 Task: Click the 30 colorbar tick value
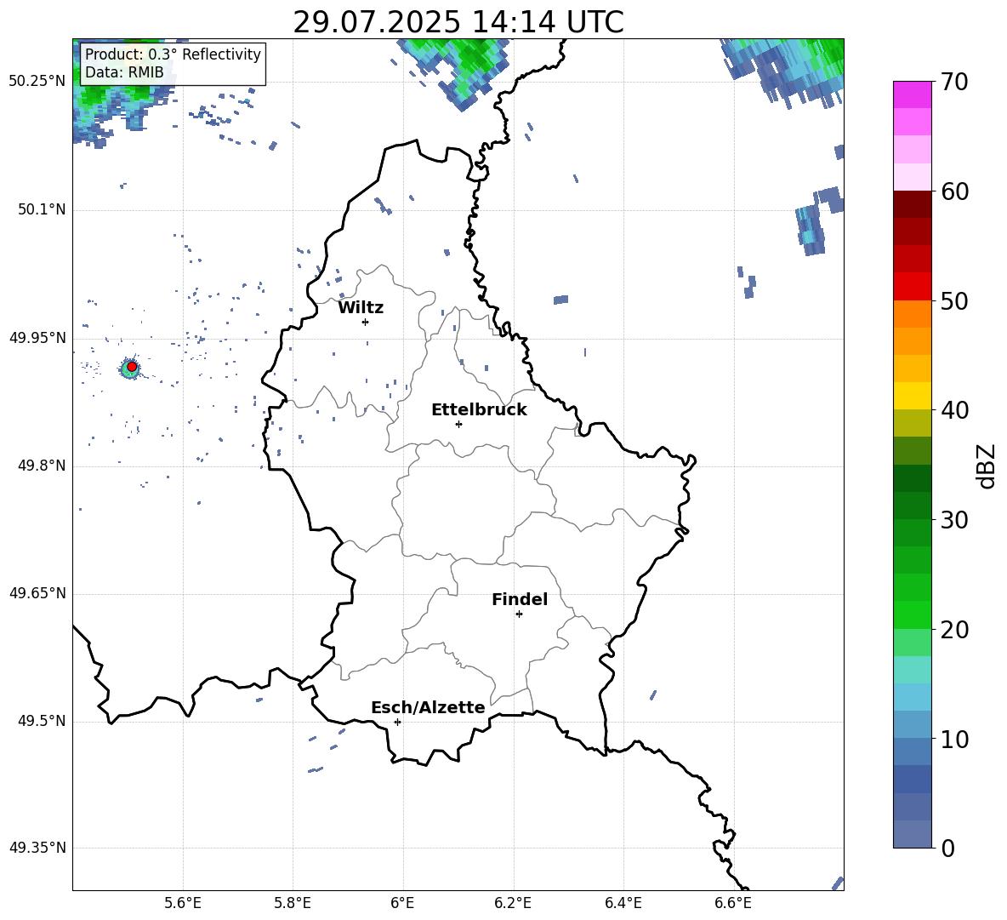tap(954, 520)
